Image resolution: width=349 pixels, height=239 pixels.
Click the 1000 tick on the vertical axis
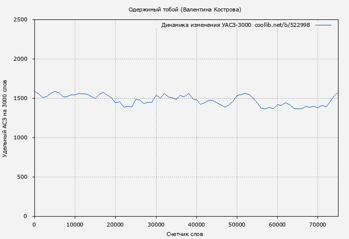23,138
